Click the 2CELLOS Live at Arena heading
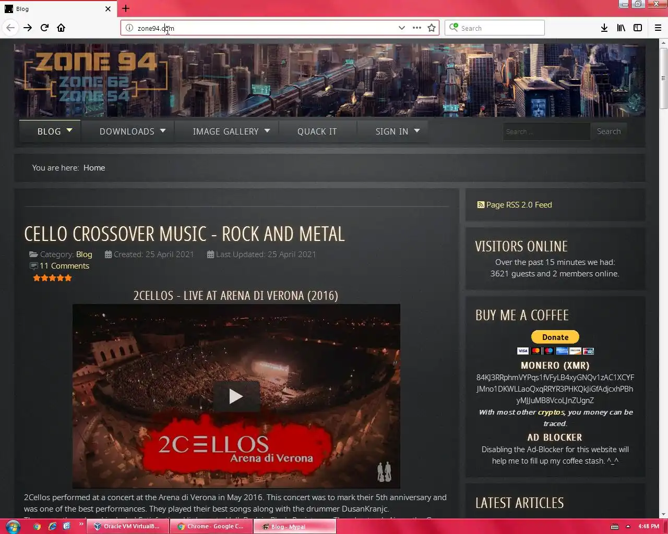The image size is (668, 534). [x=236, y=296]
